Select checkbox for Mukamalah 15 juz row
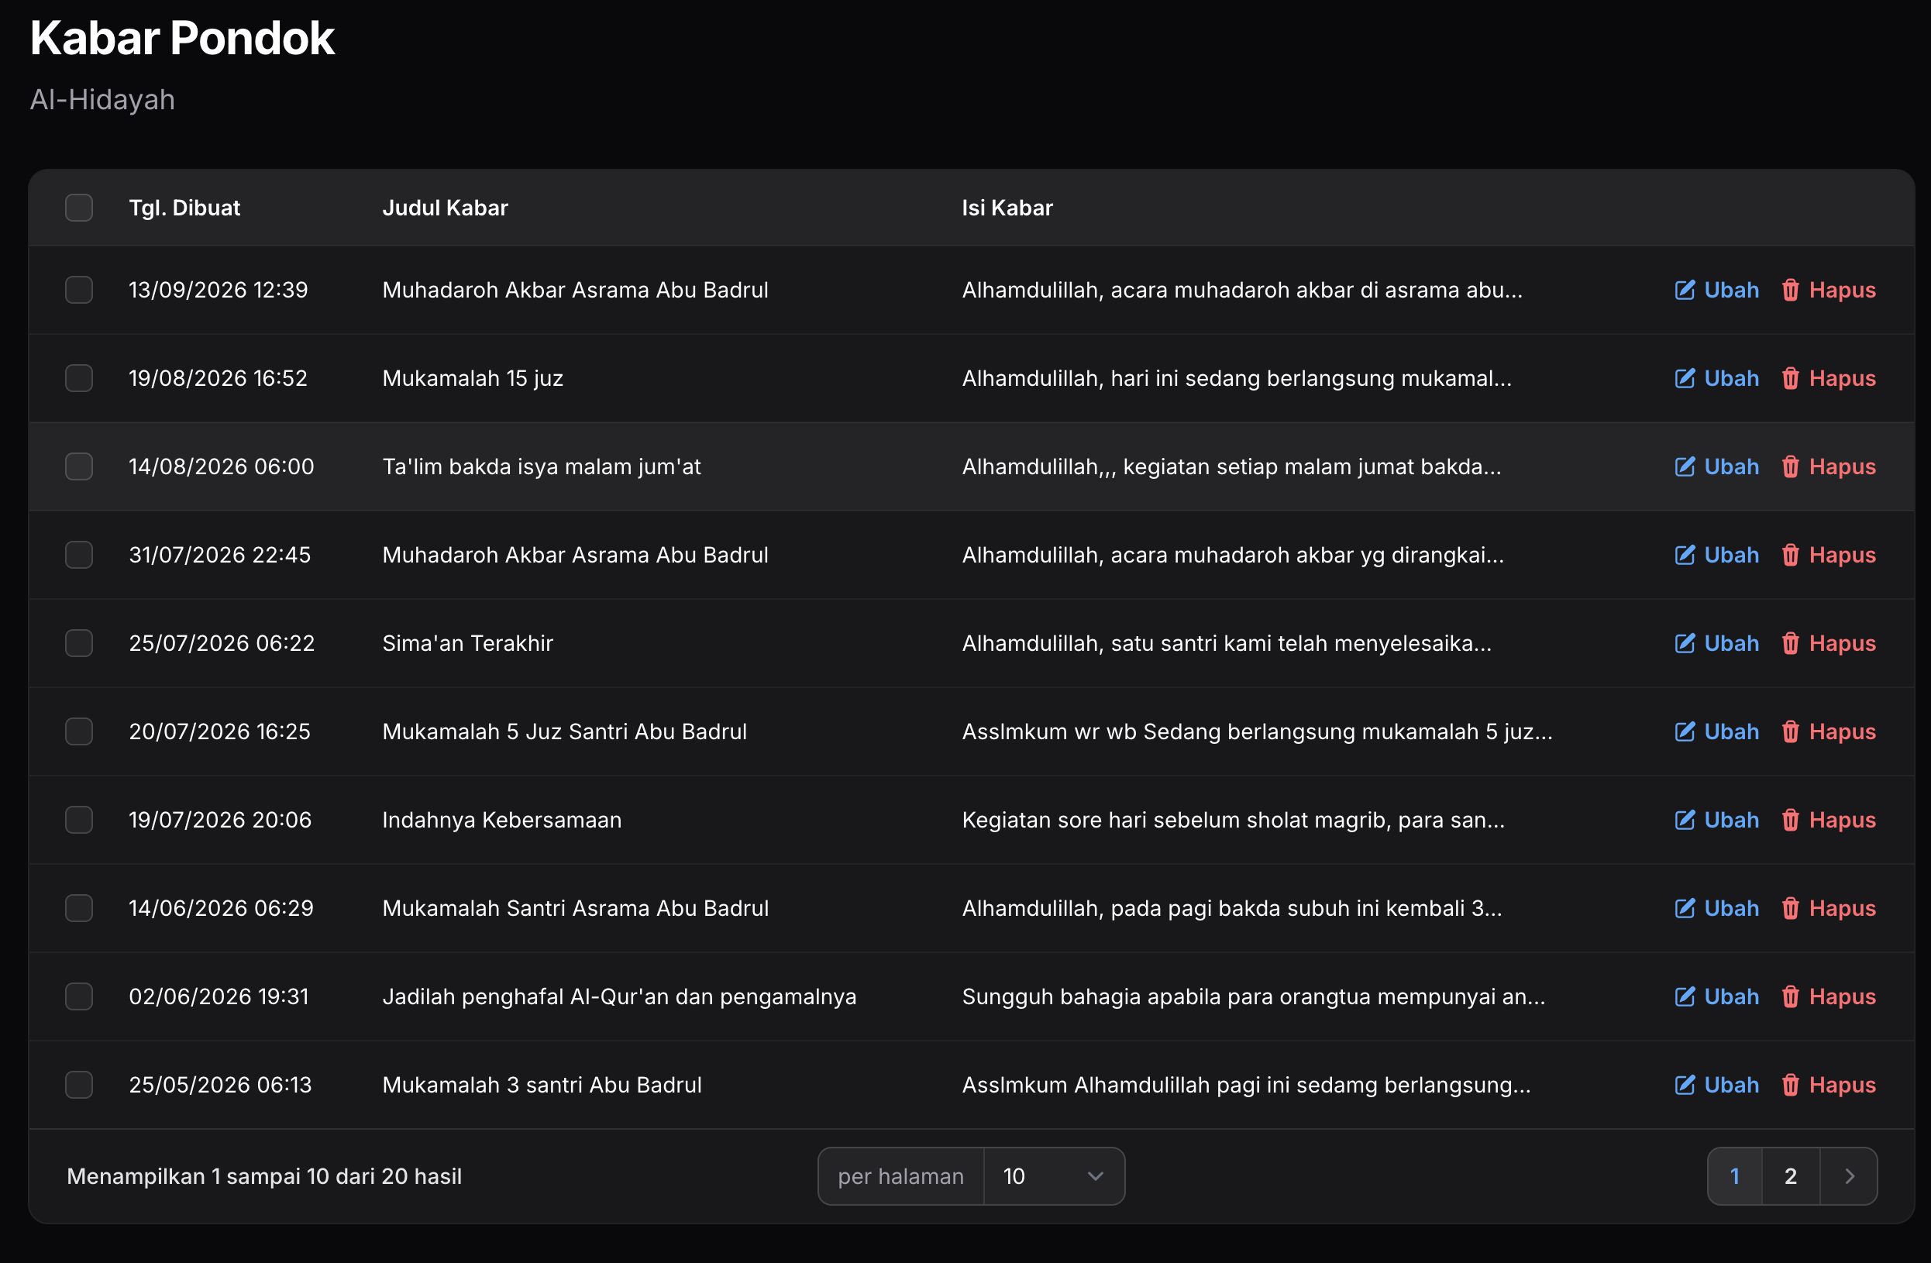Viewport: 1931px width, 1263px height. pos(79,378)
